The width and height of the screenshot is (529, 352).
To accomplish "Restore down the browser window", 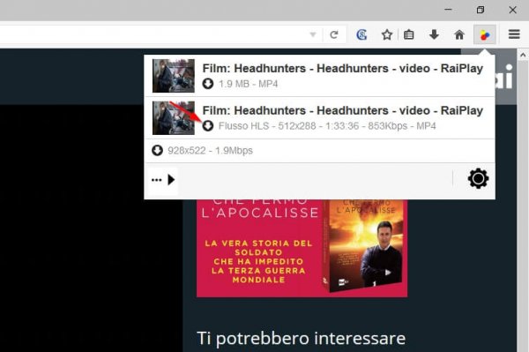I will [481, 10].
